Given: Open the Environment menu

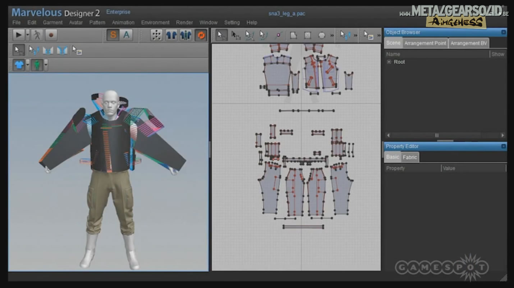Looking at the screenshot, I should pos(155,22).
